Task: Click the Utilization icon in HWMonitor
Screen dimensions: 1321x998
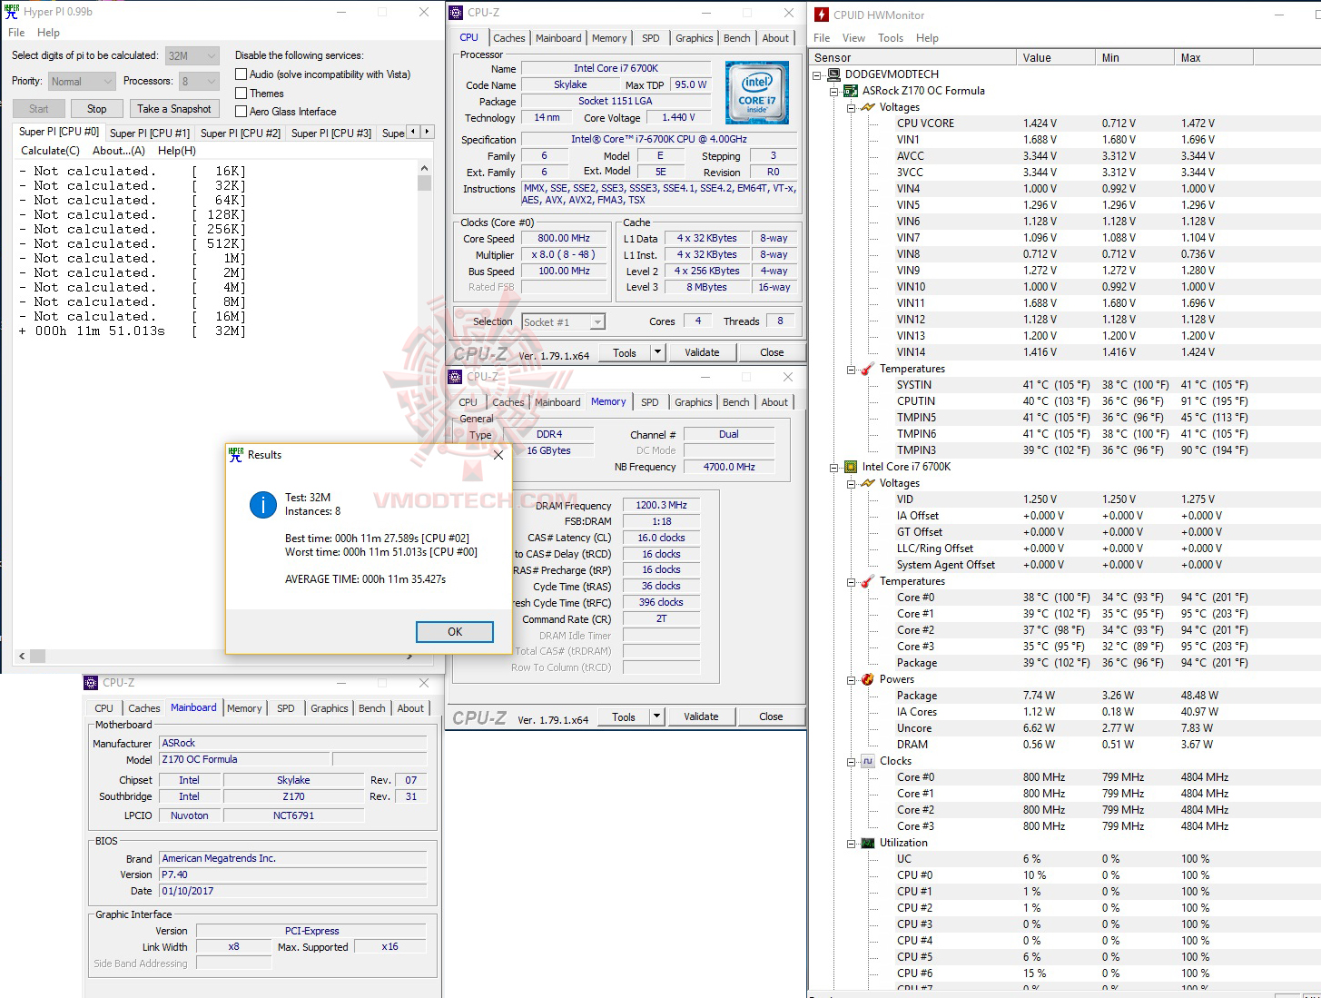Action: coord(868,843)
